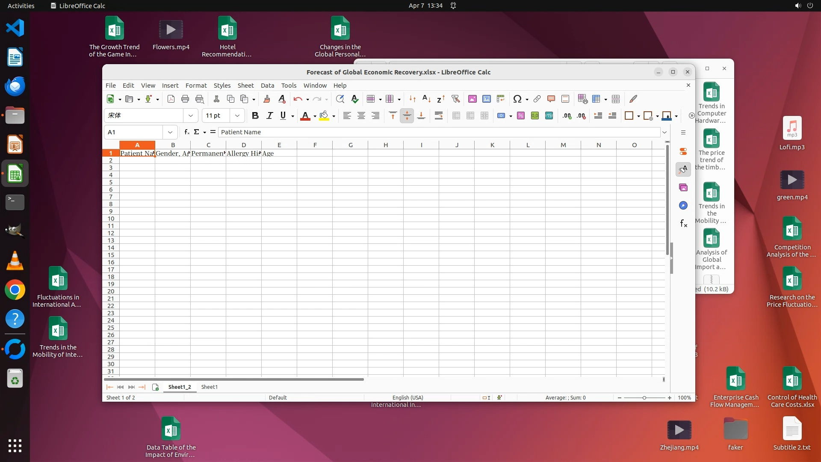
Task: Click the Format as Percent icon
Action: (x=521, y=115)
